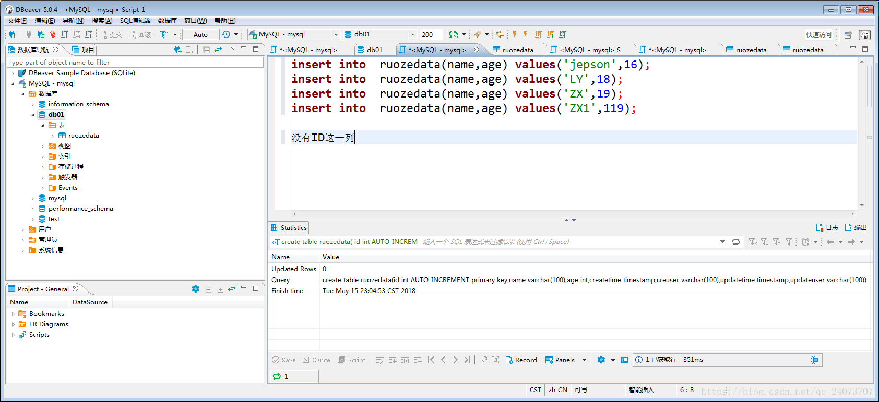Click the 输出 output button in results panel

coord(856,227)
